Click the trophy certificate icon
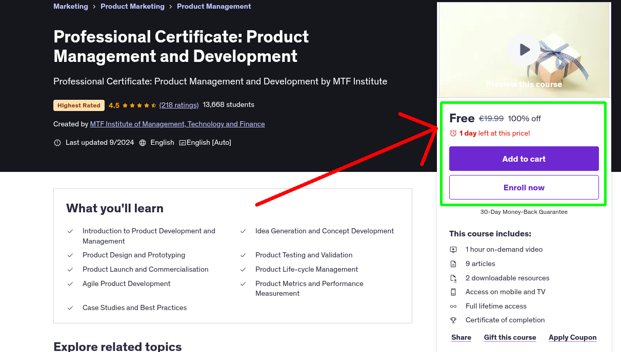The image size is (621, 352). pos(453,320)
